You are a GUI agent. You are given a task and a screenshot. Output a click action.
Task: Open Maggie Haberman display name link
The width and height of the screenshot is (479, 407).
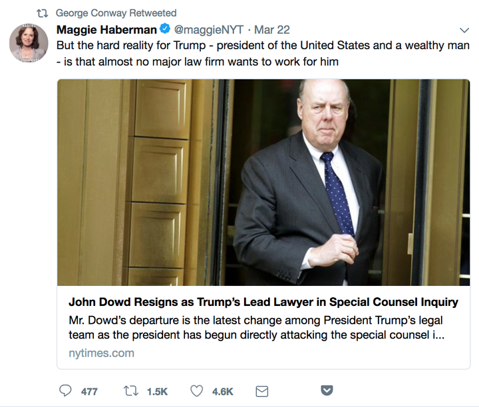(106, 30)
